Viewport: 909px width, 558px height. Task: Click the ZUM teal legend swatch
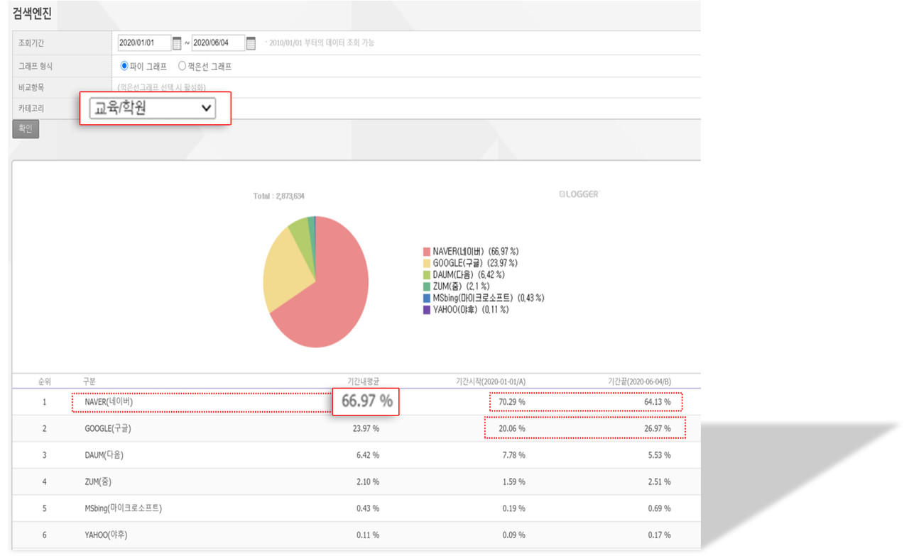point(426,286)
